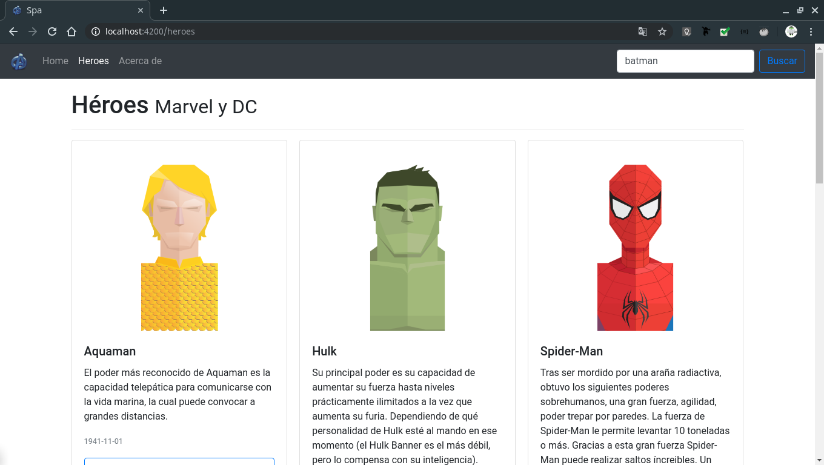Click the Buscar search button
The image size is (824, 465).
(x=782, y=61)
